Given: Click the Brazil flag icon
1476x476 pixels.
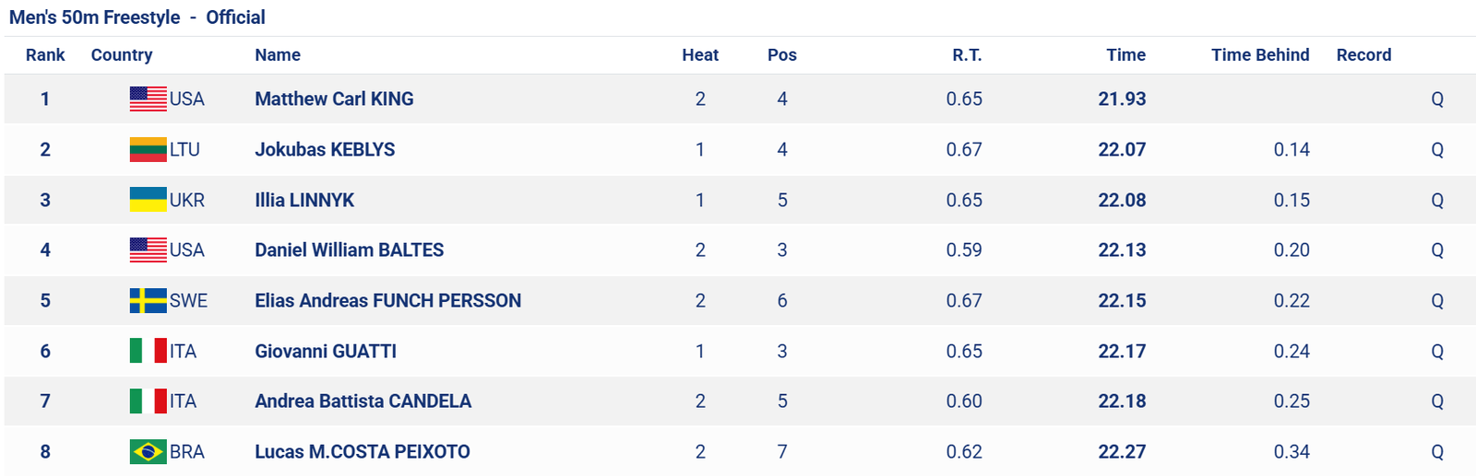Looking at the screenshot, I should pyautogui.click(x=148, y=451).
